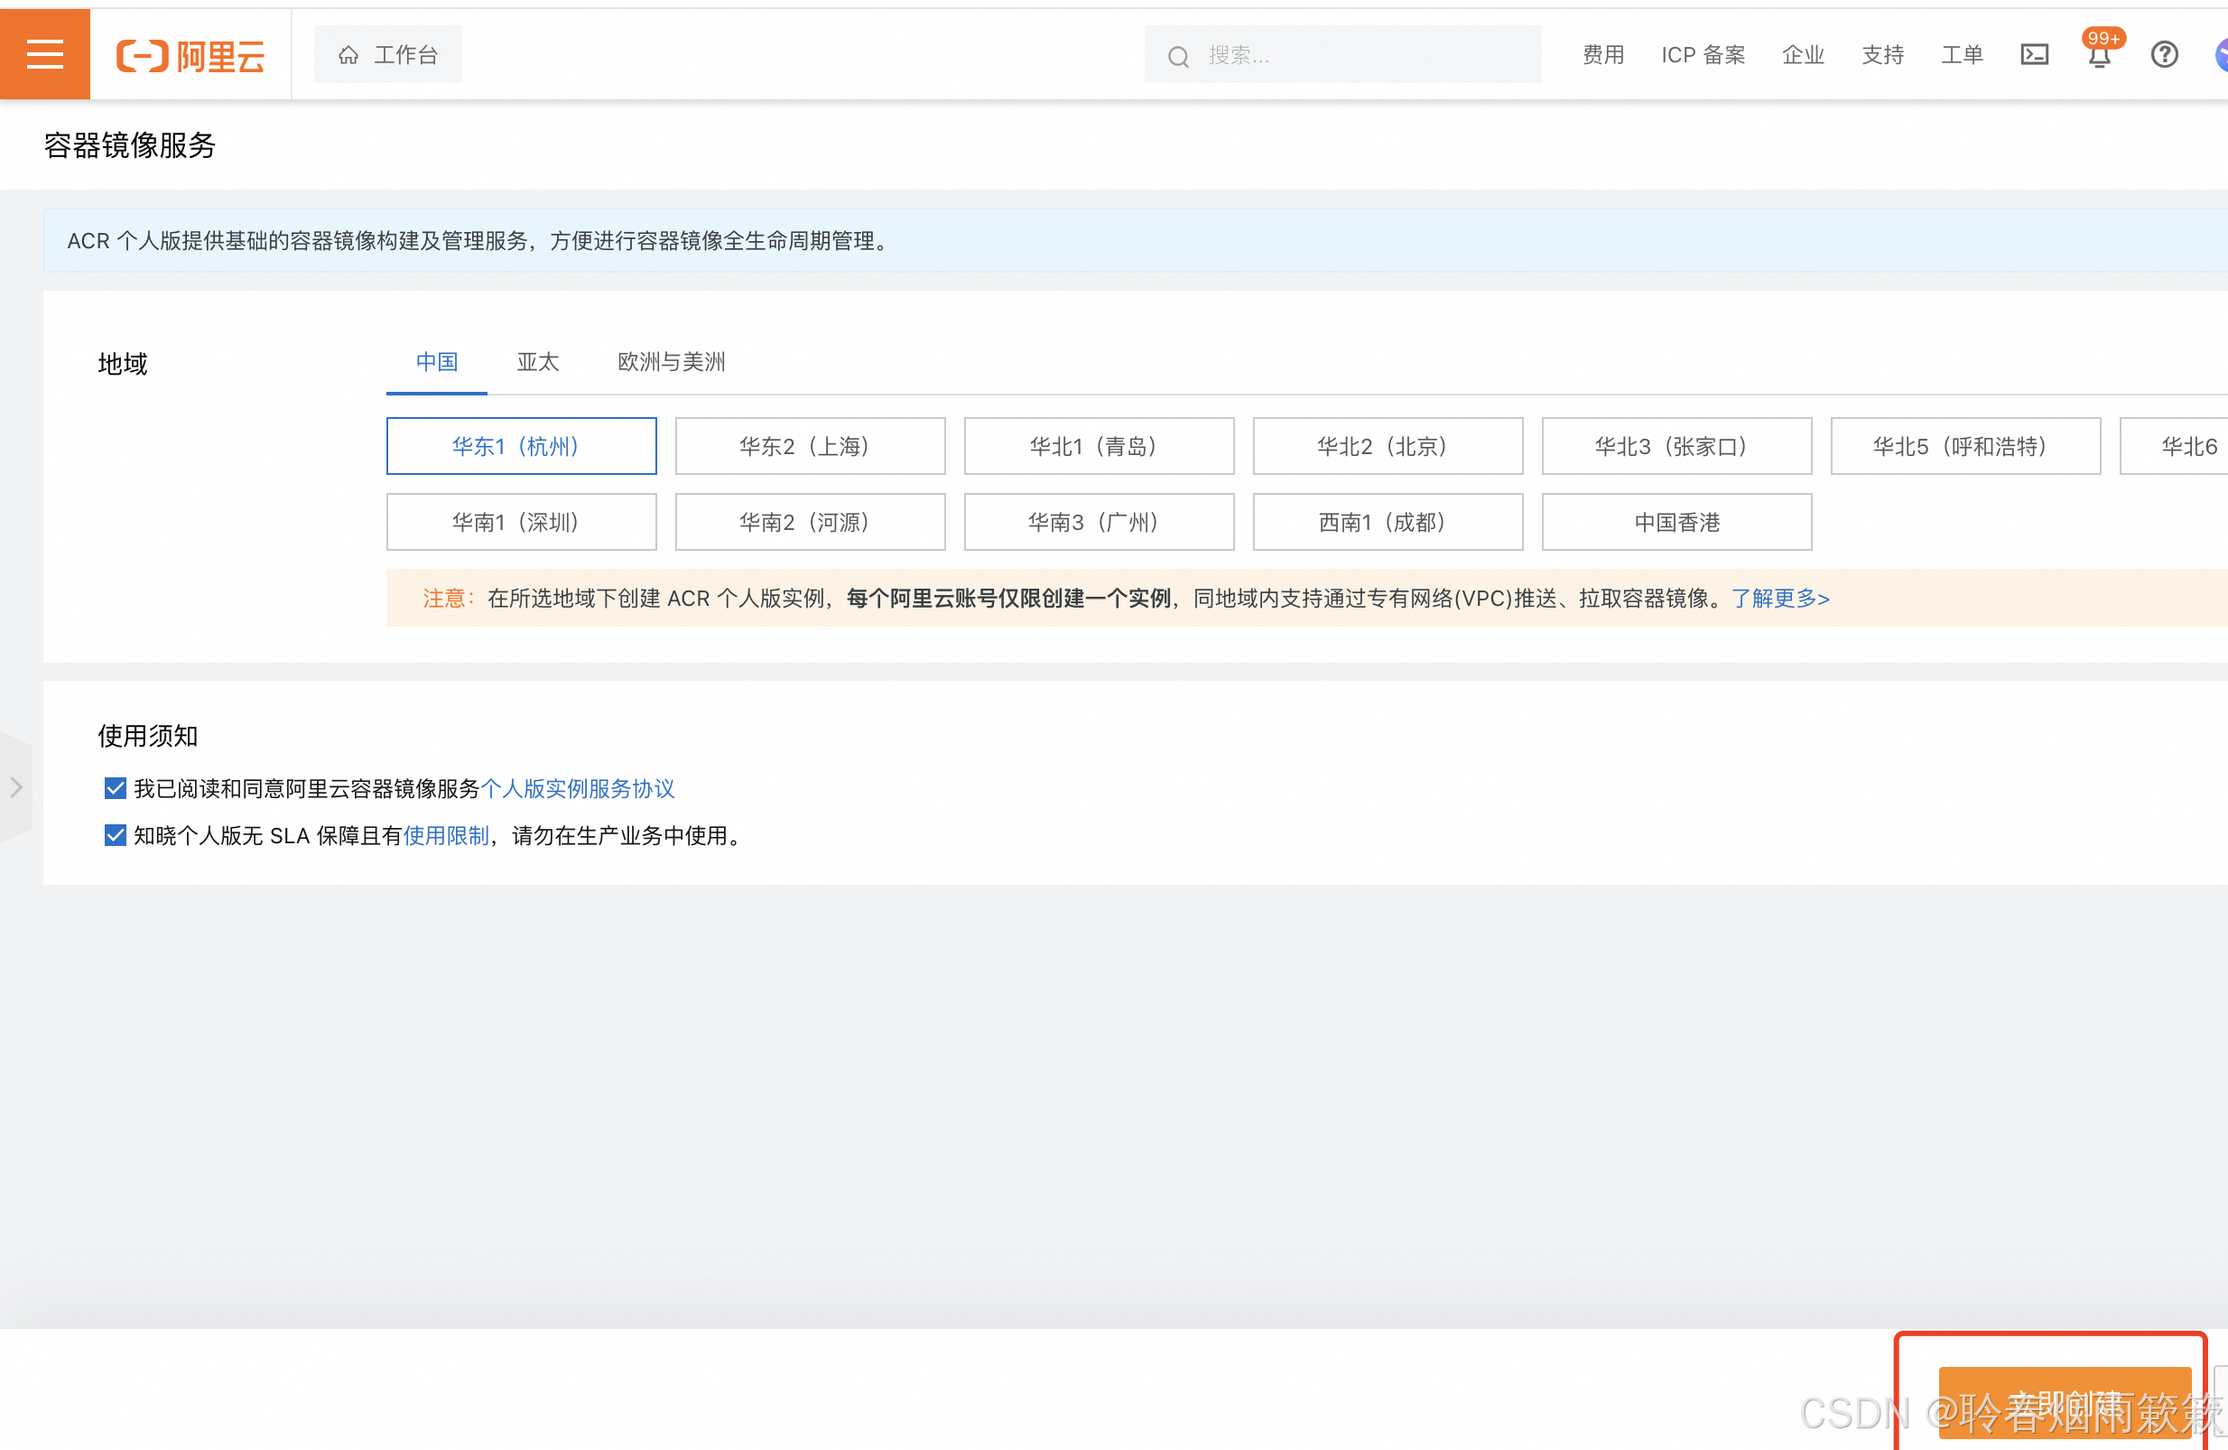This screenshot has height=1450, width=2228.
Task: Toggle the SLA 使用限制 acknowledgement checkbox
Action: pyautogui.click(x=116, y=835)
